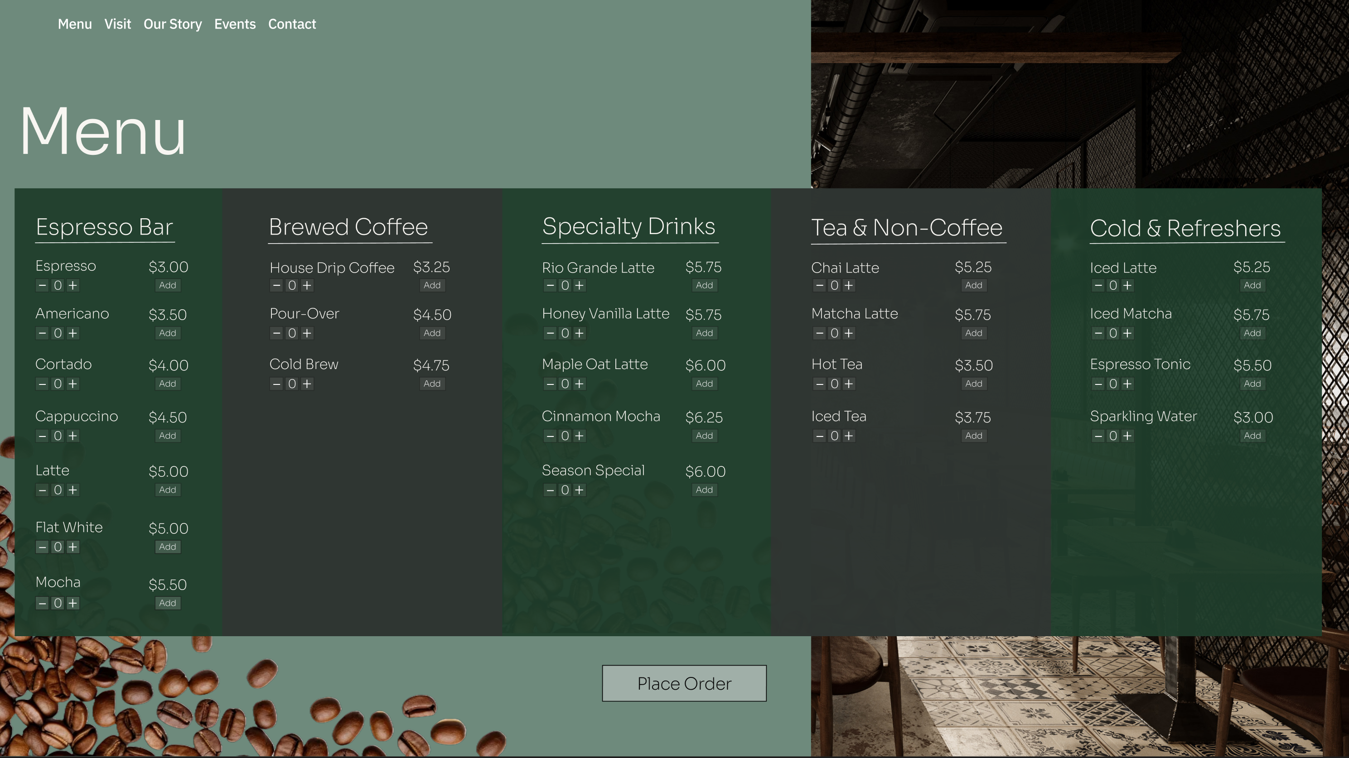This screenshot has width=1349, height=758.
Task: Add the Matcha Latte to the order
Action: point(973,333)
